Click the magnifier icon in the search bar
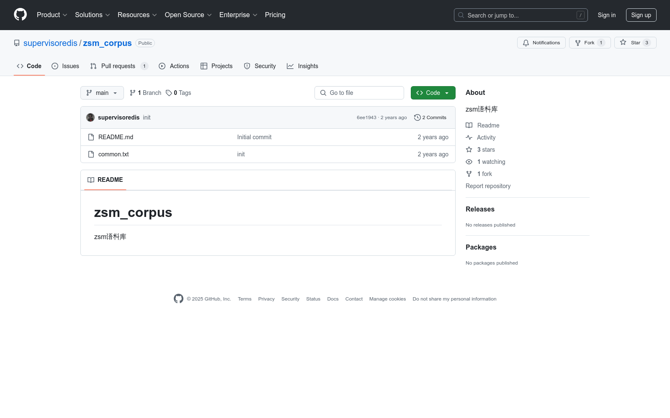Screen dimensions: 670x418 (461, 15)
